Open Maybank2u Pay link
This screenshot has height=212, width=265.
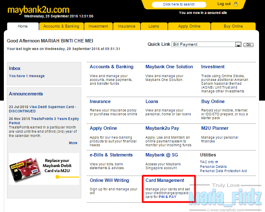point(162,128)
